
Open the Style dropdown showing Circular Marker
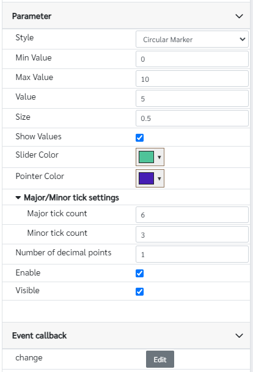[192, 39]
